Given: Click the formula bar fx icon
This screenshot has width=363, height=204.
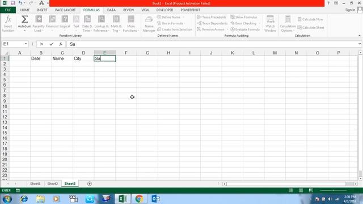Looking at the screenshot, I should point(61,44).
